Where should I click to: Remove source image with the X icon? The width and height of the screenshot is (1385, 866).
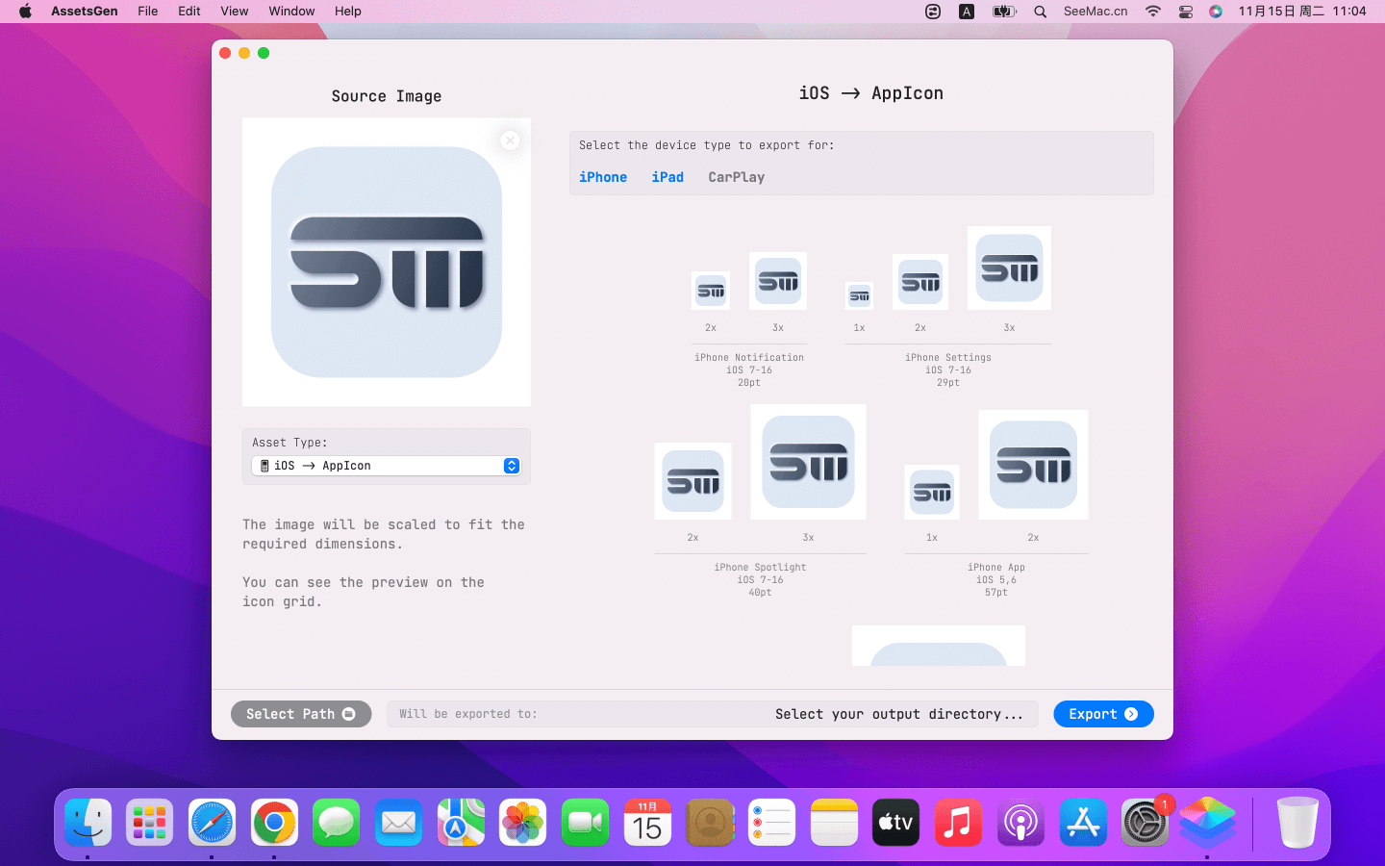[x=510, y=140]
